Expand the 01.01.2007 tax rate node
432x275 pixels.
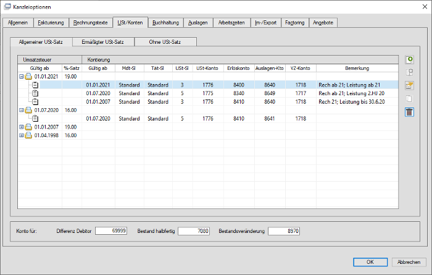[21, 127]
